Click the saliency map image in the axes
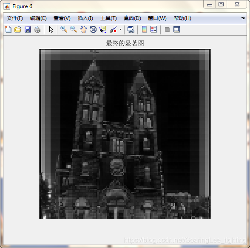 (125, 134)
